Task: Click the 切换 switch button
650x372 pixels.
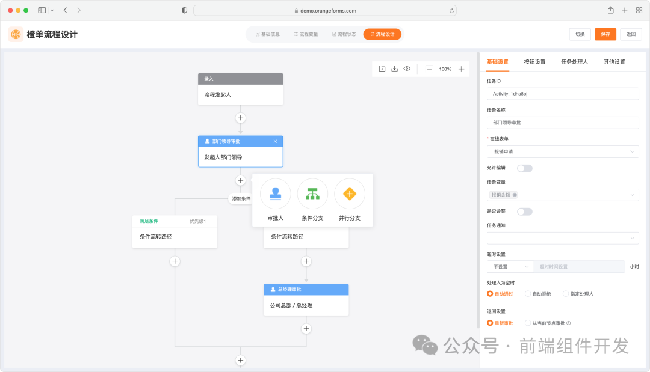Action: pyautogui.click(x=580, y=34)
